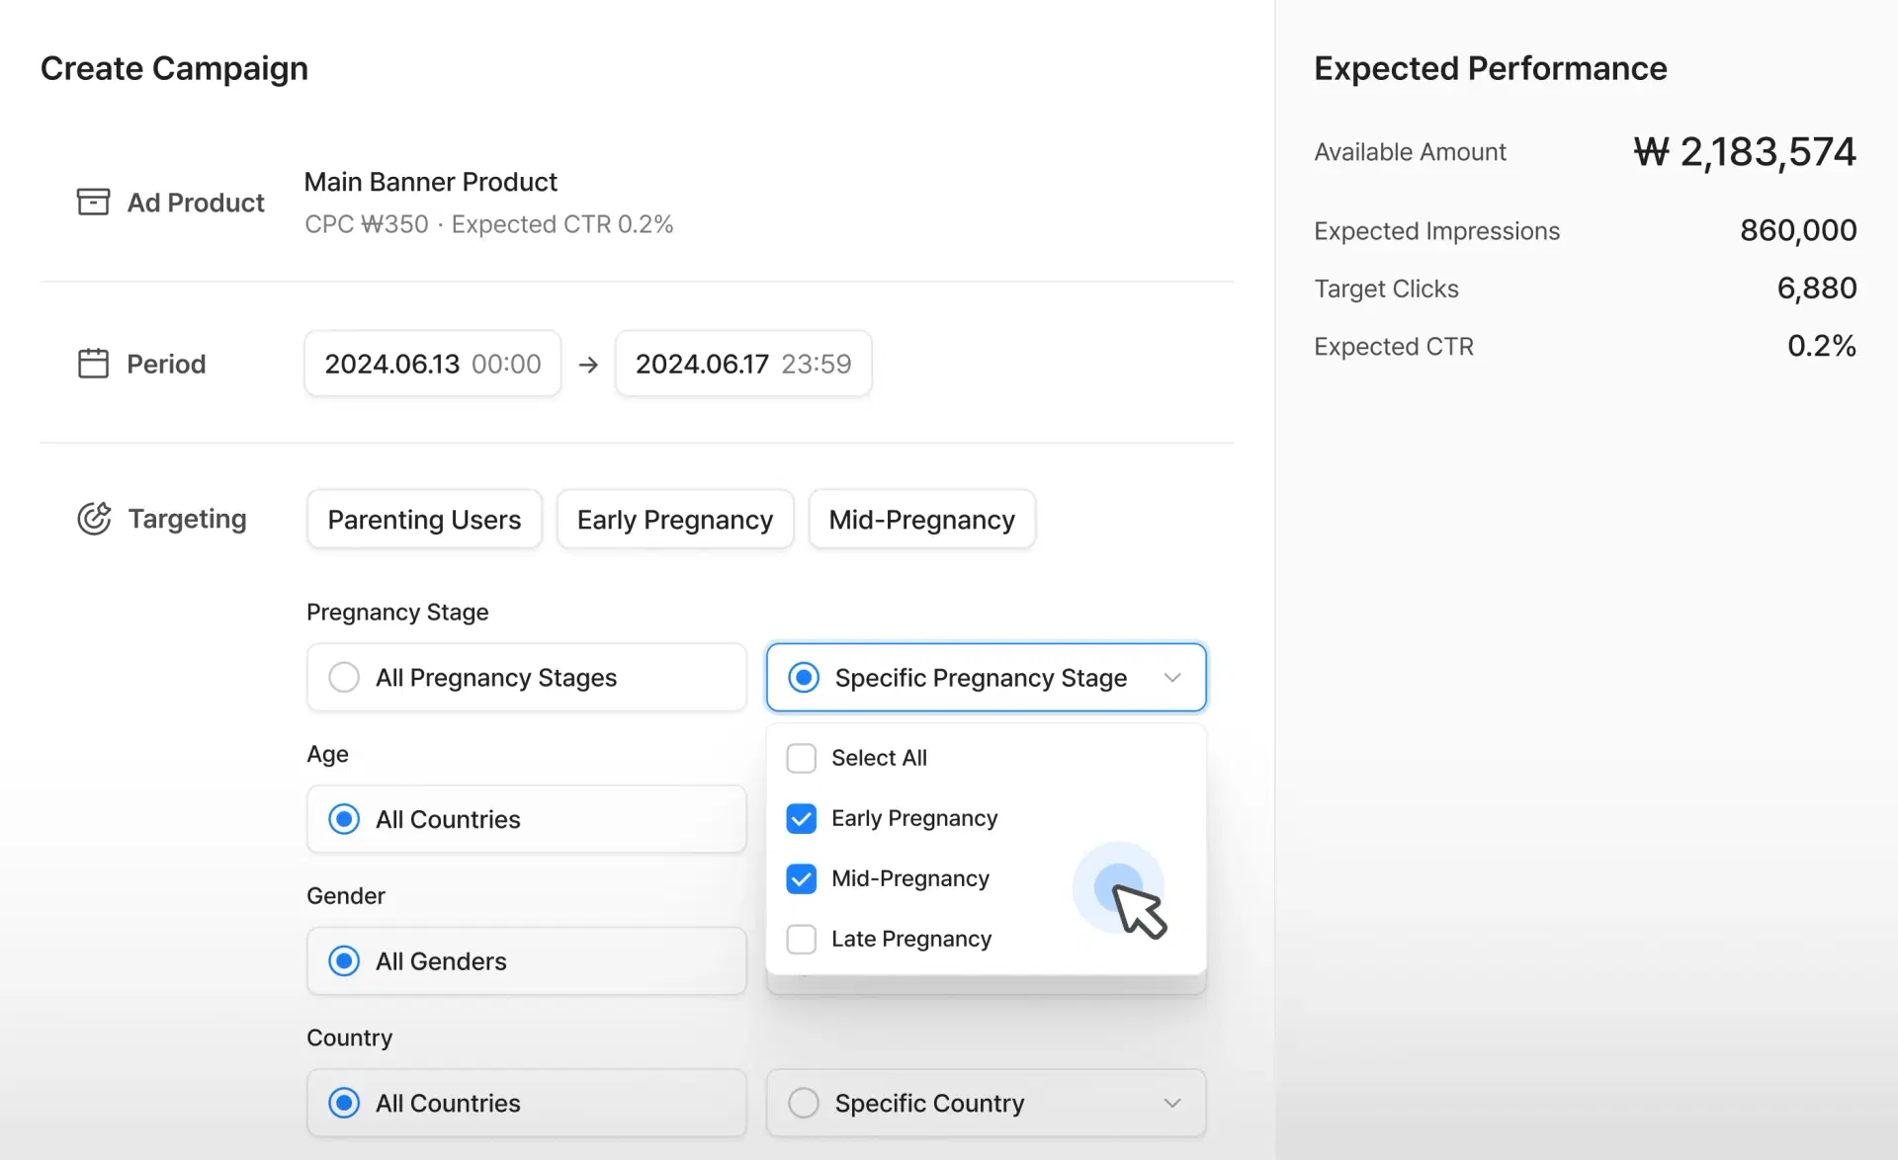Viewport: 1898px width, 1160px height.
Task: Expand the Specific Country dropdown chevron
Action: [1172, 1103]
